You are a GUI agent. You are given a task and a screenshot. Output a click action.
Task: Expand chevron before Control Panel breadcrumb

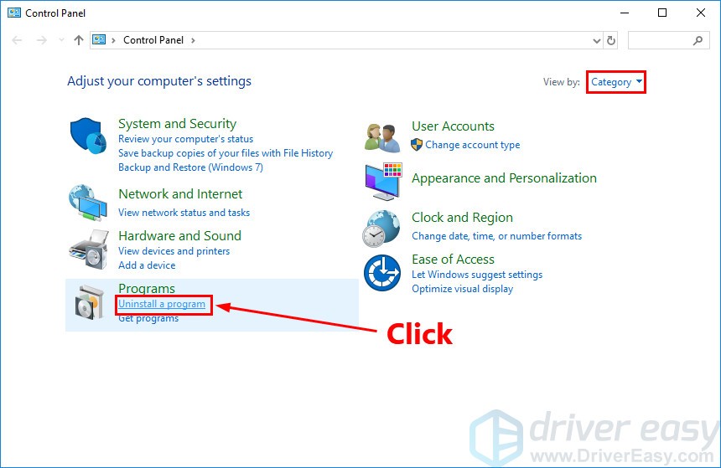click(x=113, y=40)
